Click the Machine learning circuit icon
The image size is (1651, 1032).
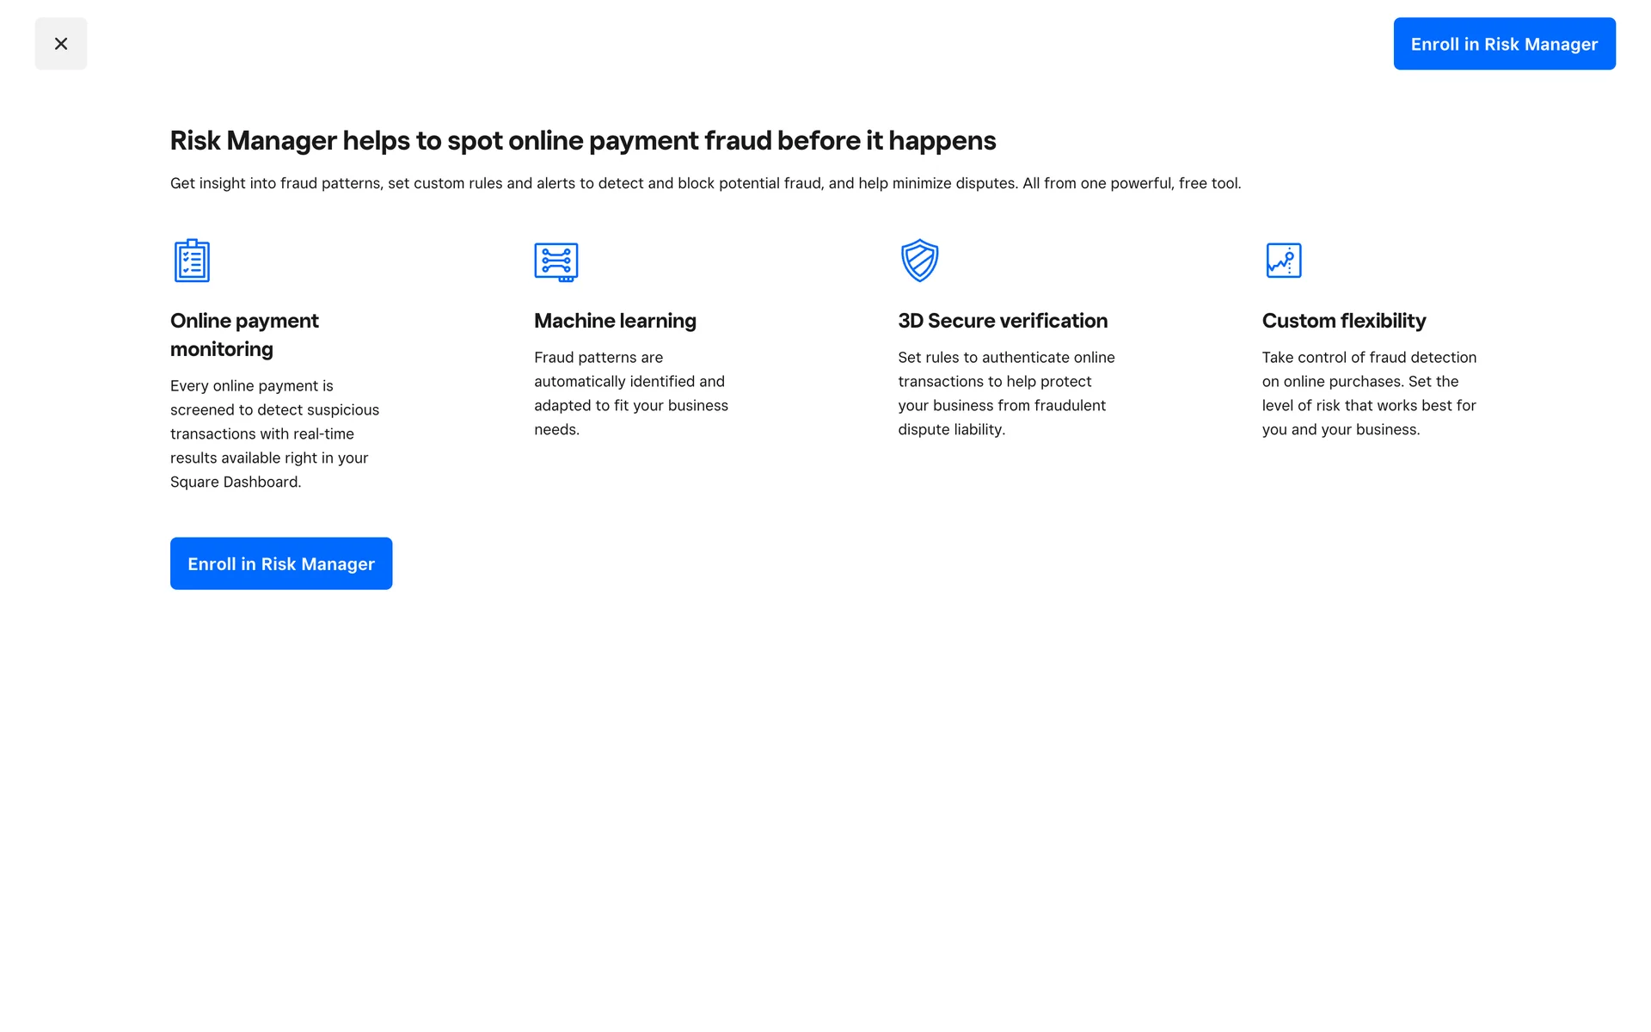point(555,261)
